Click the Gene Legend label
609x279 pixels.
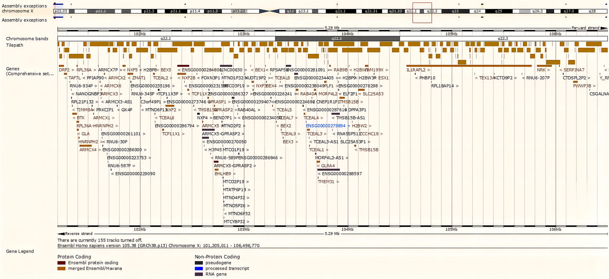[x=20, y=251]
